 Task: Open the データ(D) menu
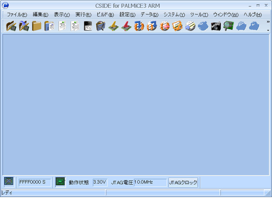(150, 15)
